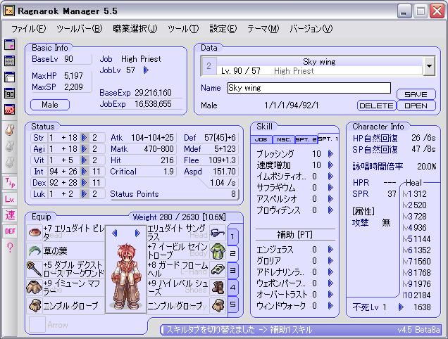Click the arrow beside アスペルシオ skill
448x339 pixels.
(x=330, y=198)
